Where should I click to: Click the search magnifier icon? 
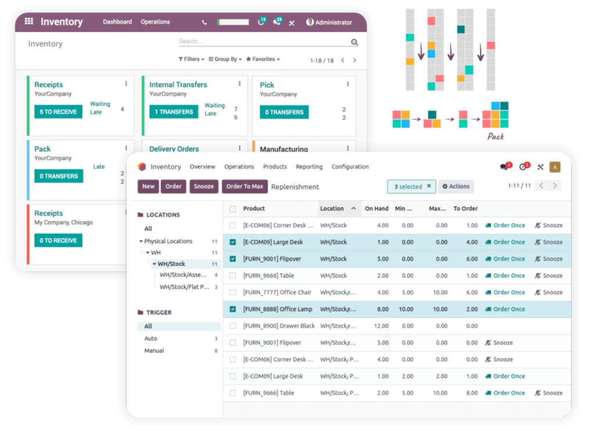[x=354, y=42]
